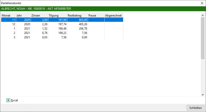This screenshot has height=112, width=206.
Task: Click the Restbetrag column header
Action: point(77,15)
